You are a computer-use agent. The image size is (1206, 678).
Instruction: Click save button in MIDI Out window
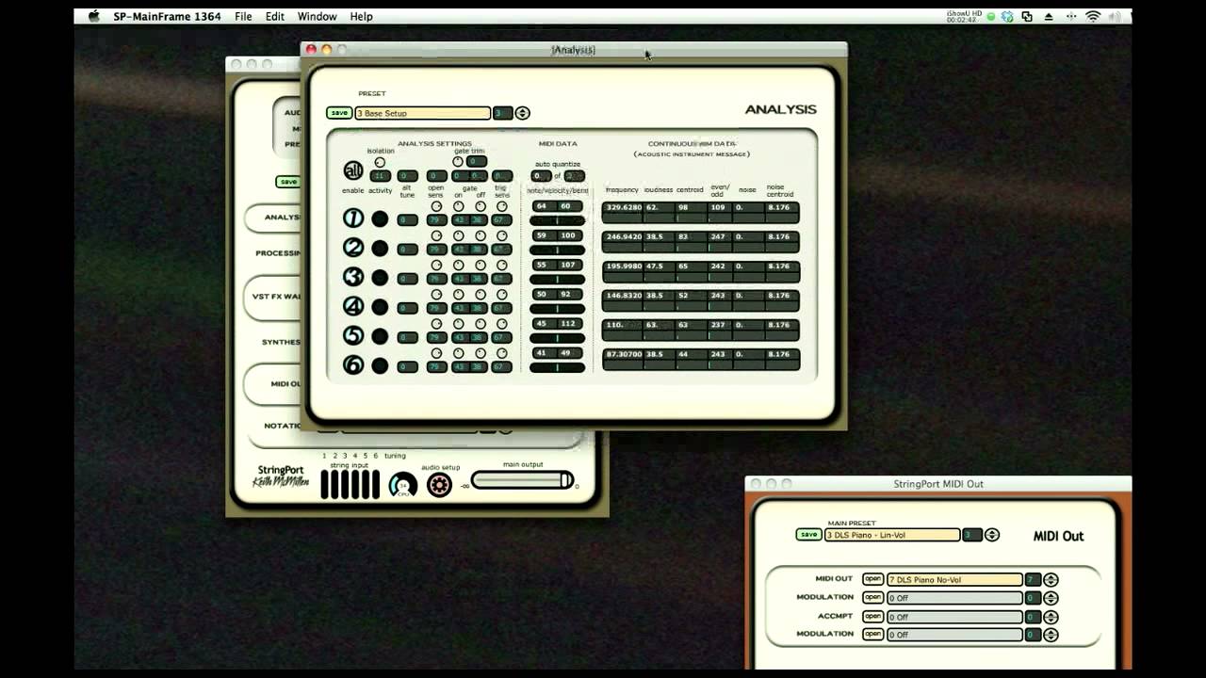(x=808, y=535)
